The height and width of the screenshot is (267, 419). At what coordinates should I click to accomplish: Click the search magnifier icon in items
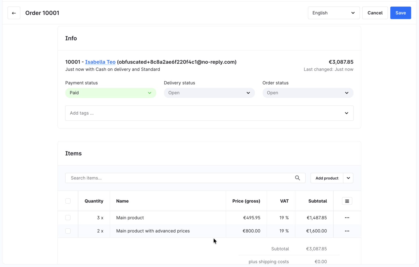coord(297,178)
